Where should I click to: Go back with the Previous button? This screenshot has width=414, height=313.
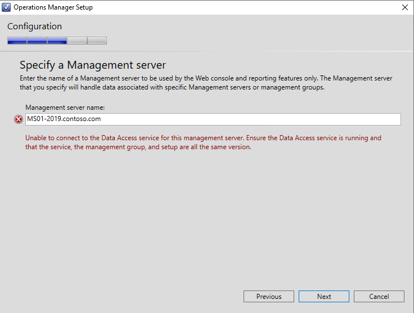tap(269, 296)
